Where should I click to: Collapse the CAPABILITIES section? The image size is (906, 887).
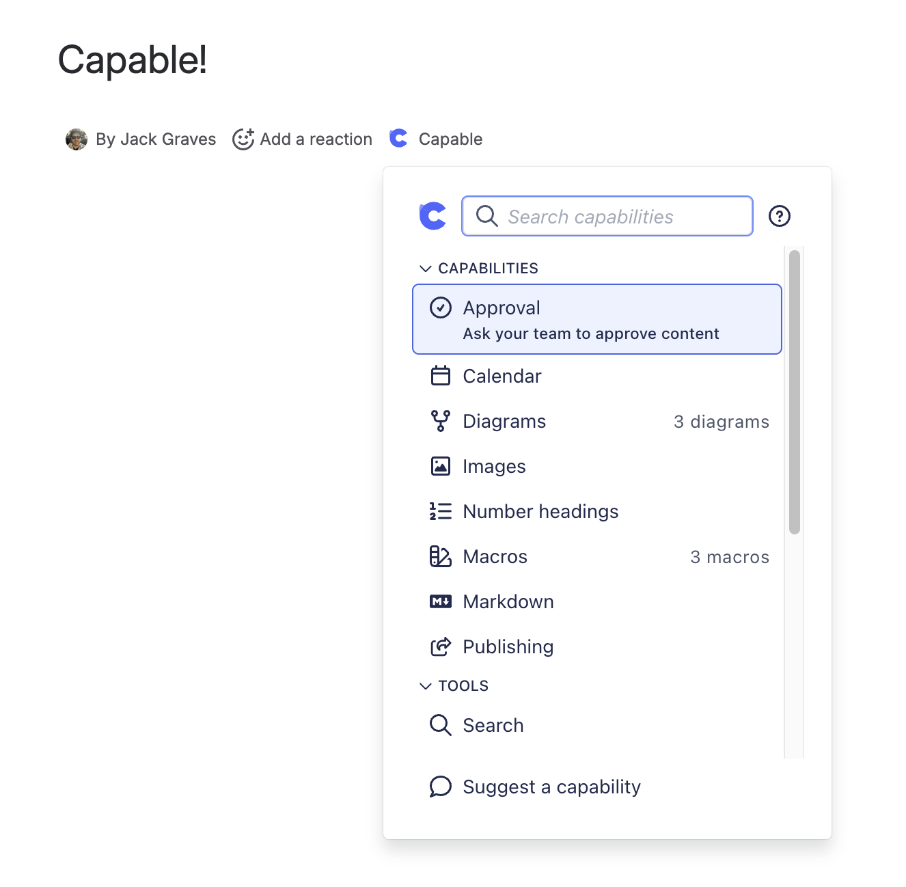pos(426,269)
